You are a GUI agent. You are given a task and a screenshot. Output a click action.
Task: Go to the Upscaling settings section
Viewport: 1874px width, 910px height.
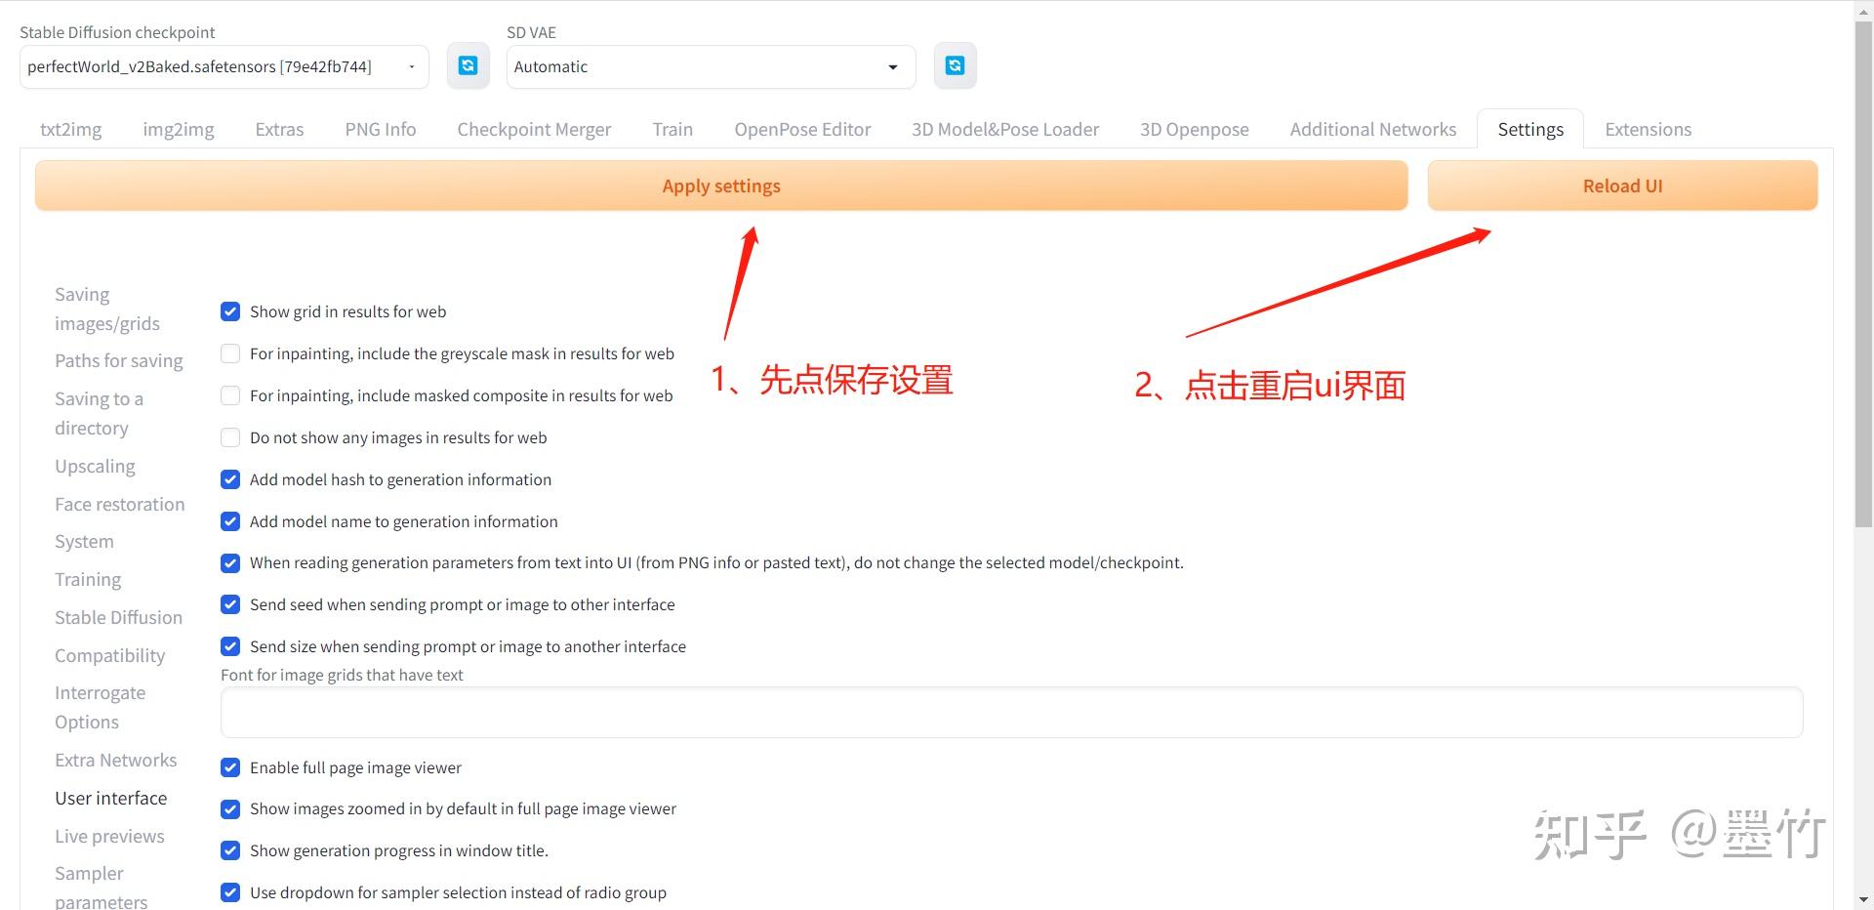coord(95,466)
